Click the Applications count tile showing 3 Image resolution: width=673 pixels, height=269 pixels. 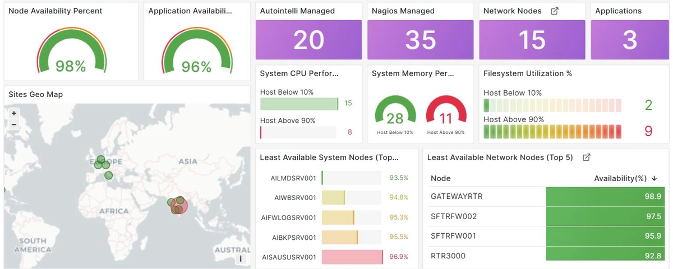(x=629, y=40)
